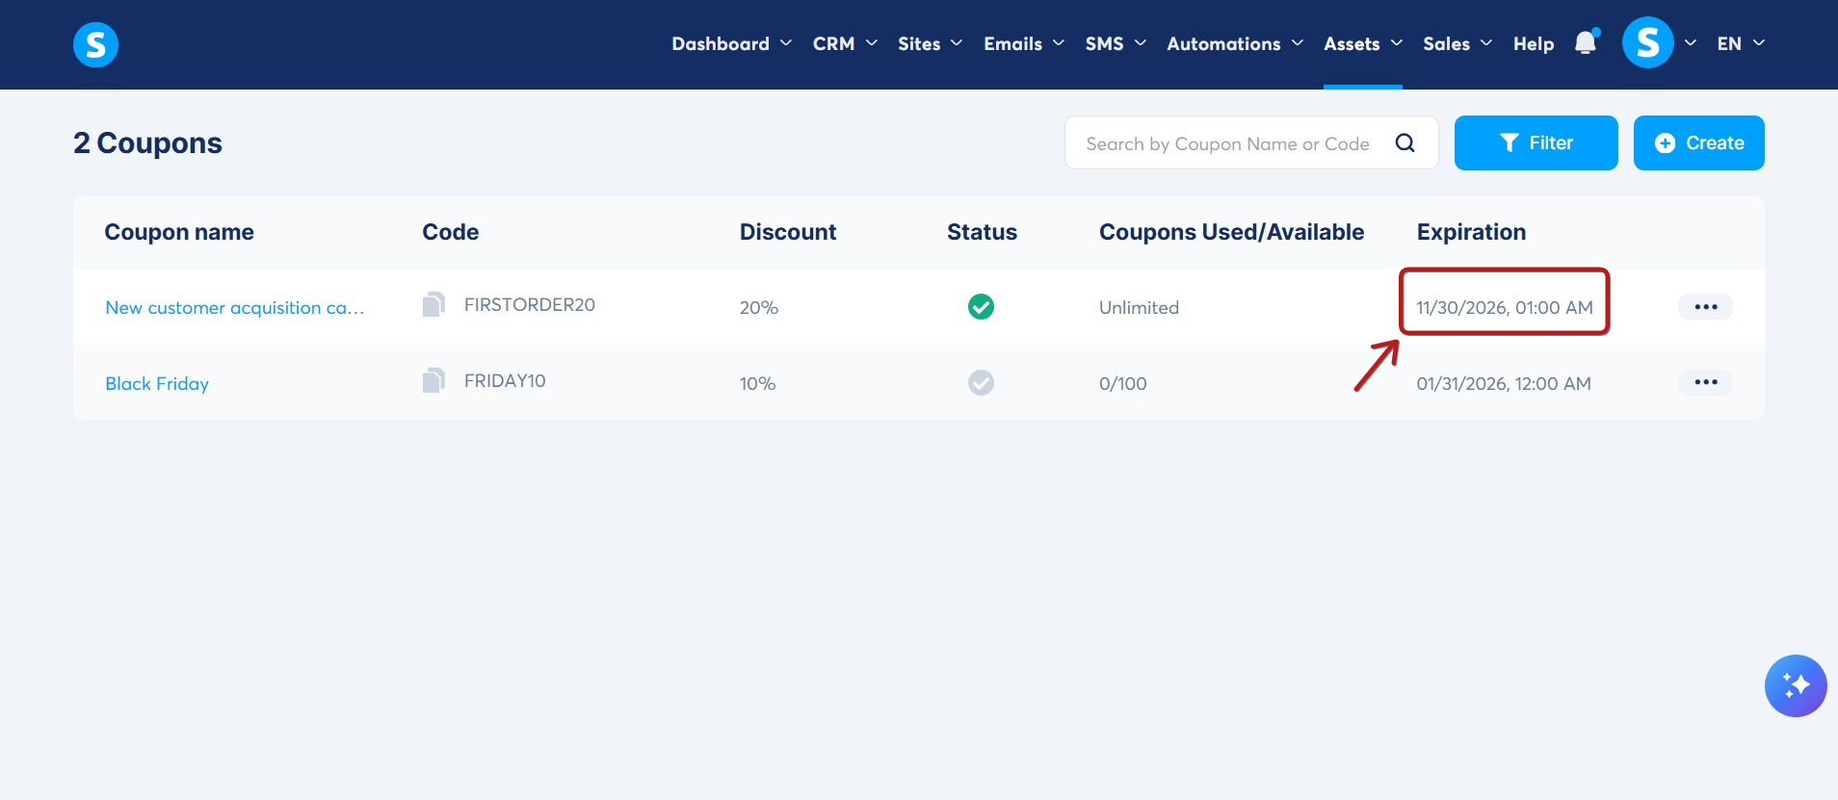Click the FIRSTORDER20 code text
The width and height of the screenshot is (1838, 800).
(529, 304)
